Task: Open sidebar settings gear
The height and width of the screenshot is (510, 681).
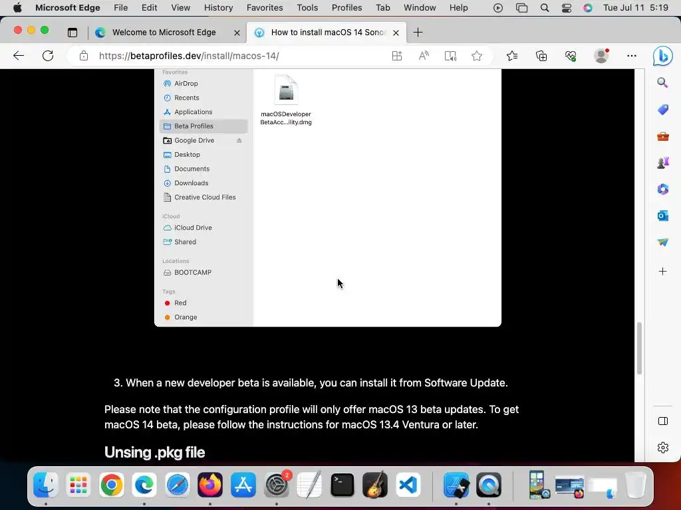Action: [663, 448]
